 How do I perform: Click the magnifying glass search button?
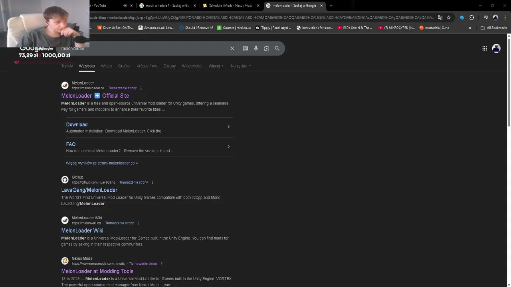[x=277, y=48]
